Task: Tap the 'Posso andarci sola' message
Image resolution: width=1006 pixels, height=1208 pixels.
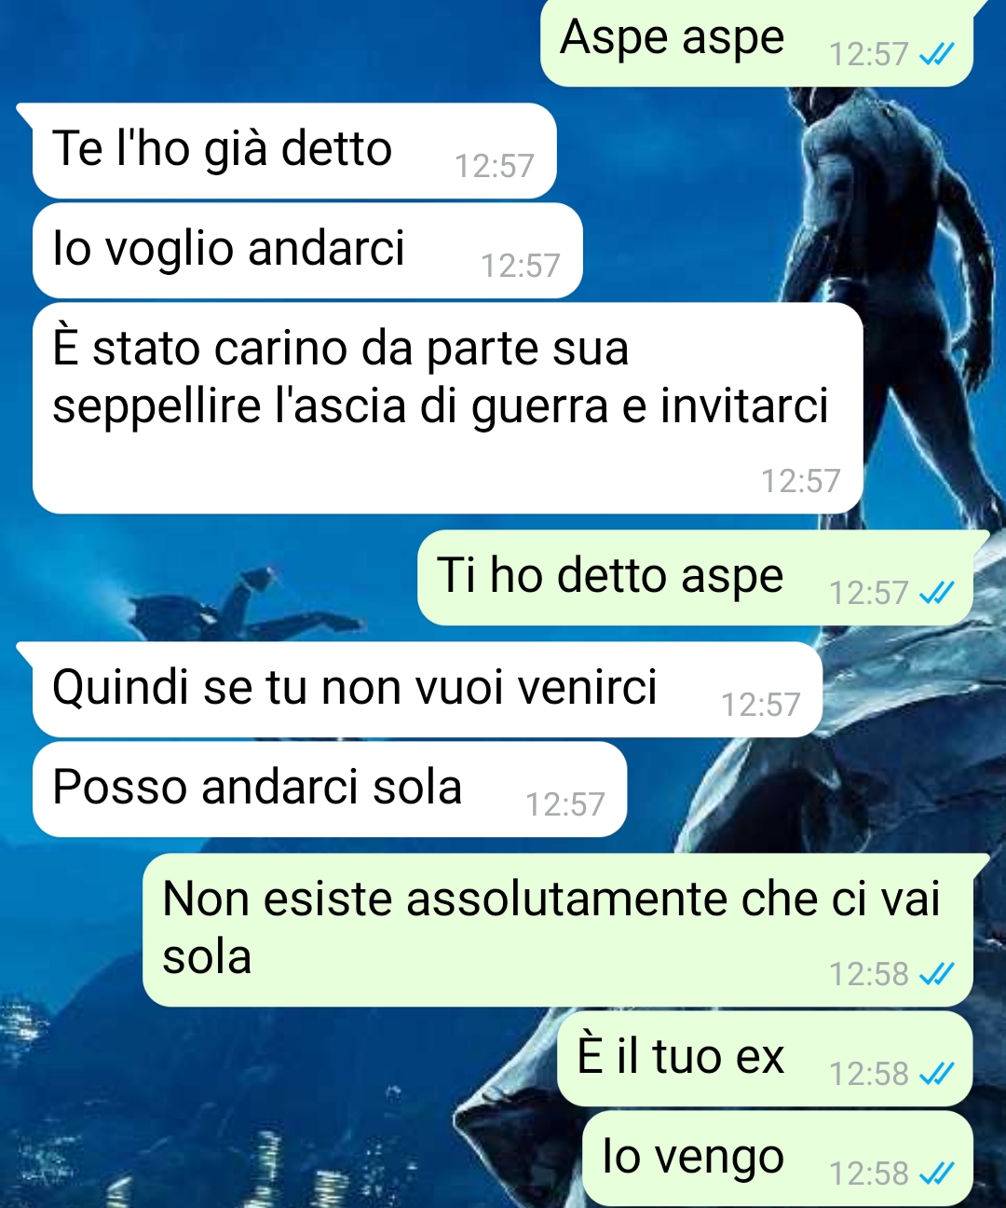Action: coord(330,789)
